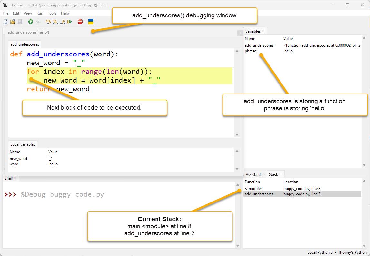Click scroll down arrow in Variables panel
This screenshot has height=256, width=370.
[364, 165]
